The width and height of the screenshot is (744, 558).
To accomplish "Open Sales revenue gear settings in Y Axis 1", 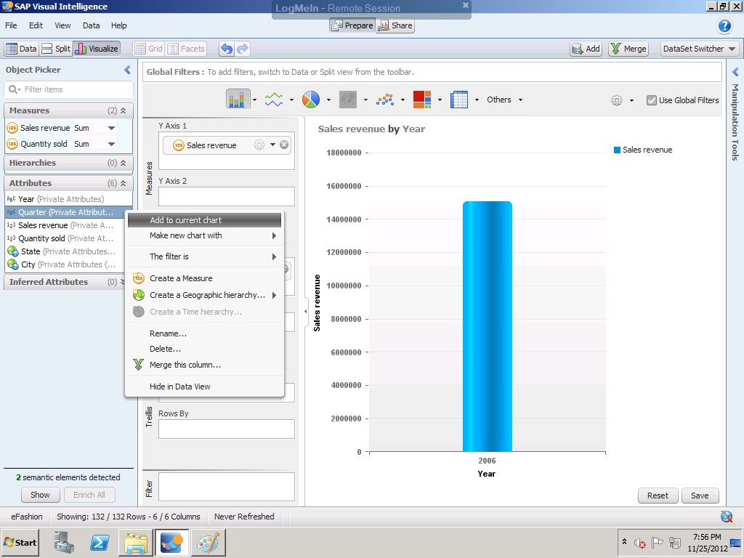I will pyautogui.click(x=259, y=145).
